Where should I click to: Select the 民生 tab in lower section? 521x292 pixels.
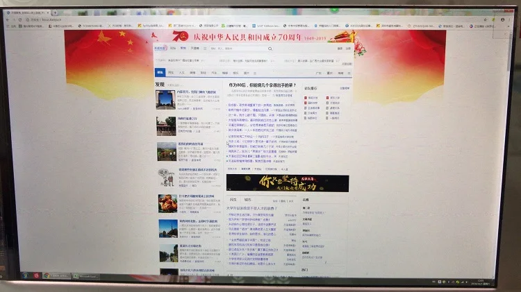(233, 200)
